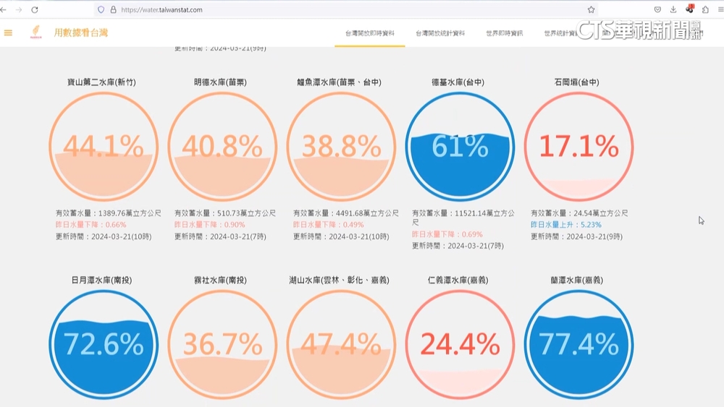Screen dimensions: 724x407
Task: Click the extension icon with red badge
Action: [x=689, y=9]
